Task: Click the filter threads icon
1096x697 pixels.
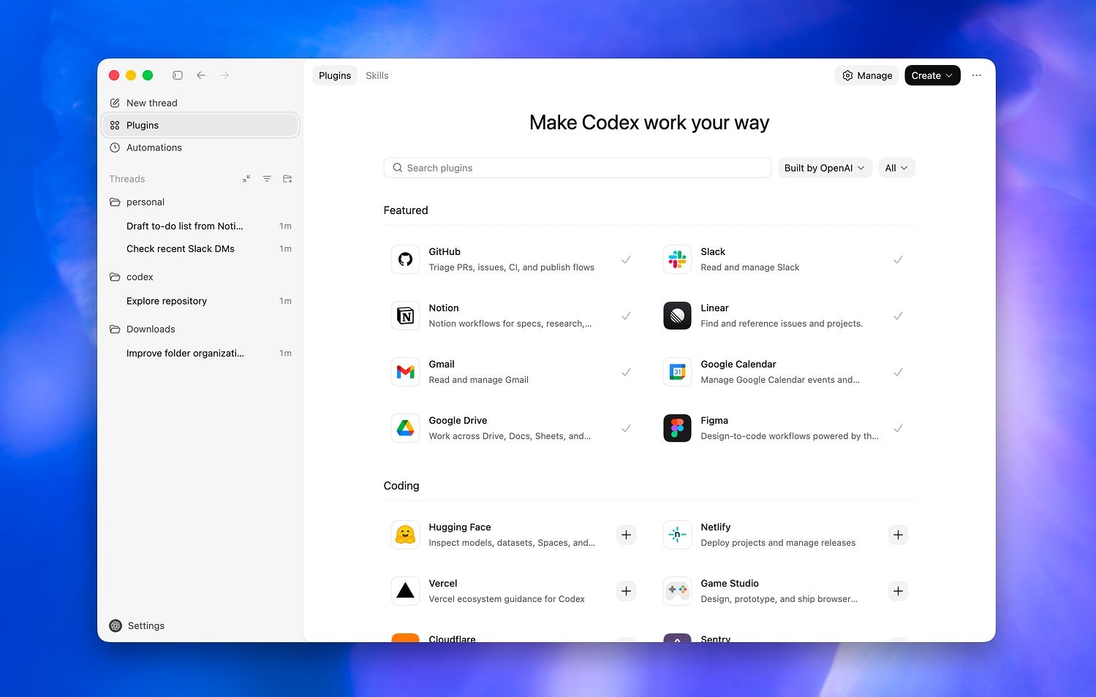Action: 267,178
